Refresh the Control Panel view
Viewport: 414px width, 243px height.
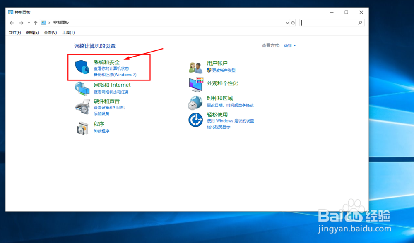(293, 23)
